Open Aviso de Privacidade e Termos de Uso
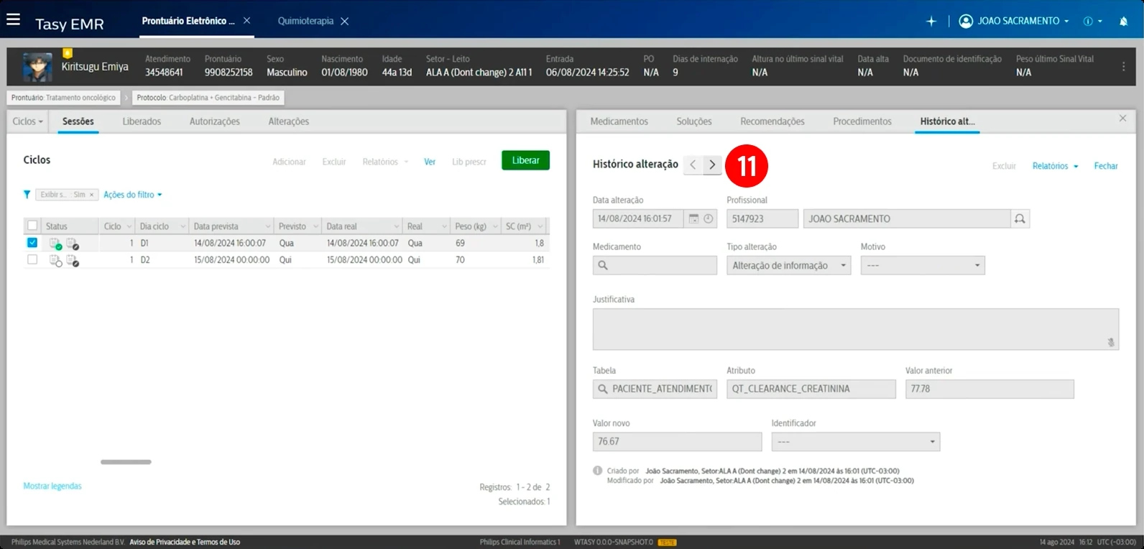Image resolution: width=1144 pixels, height=549 pixels. coord(185,542)
